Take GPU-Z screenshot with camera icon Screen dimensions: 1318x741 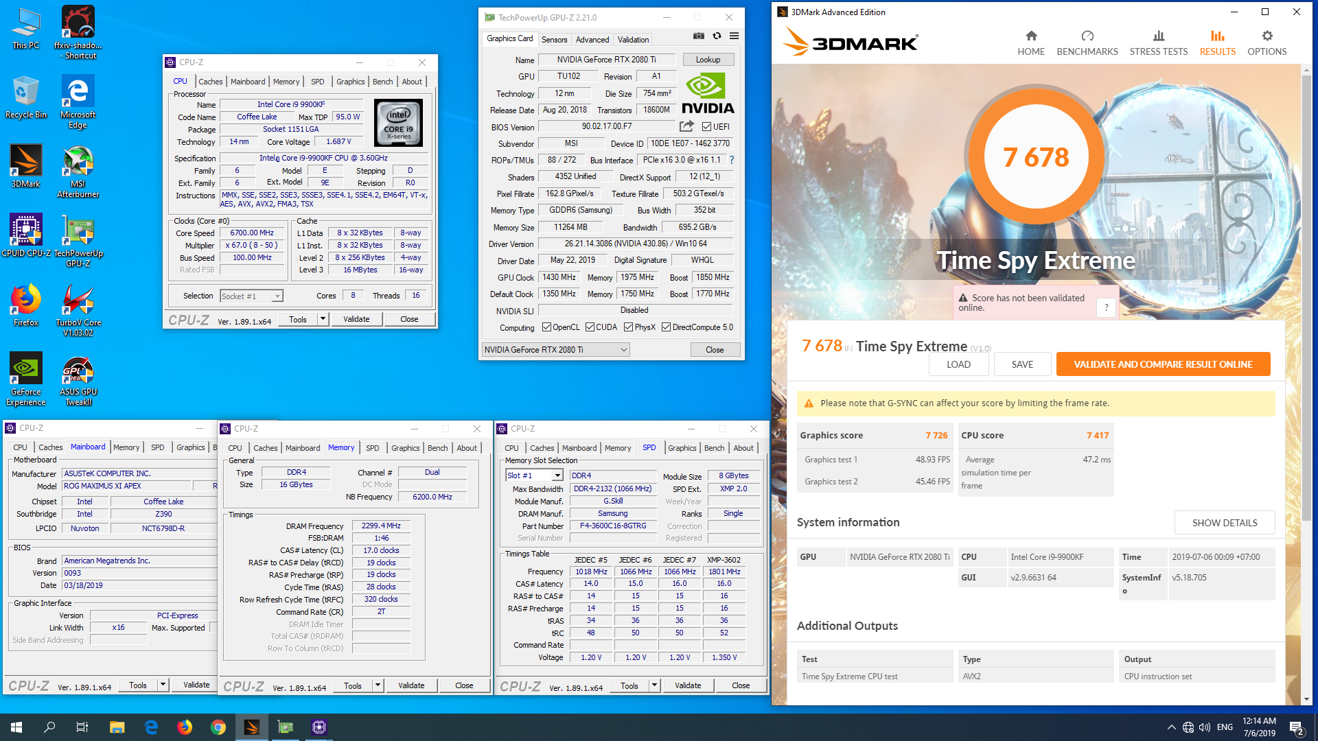(x=699, y=36)
